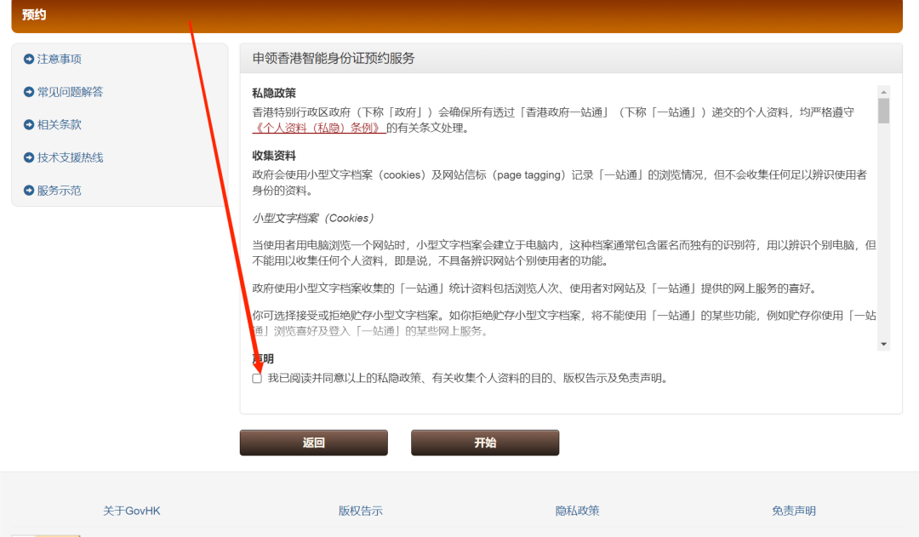Click the 免责声明 footer link
Viewport: 919px width, 537px height.
click(x=793, y=510)
